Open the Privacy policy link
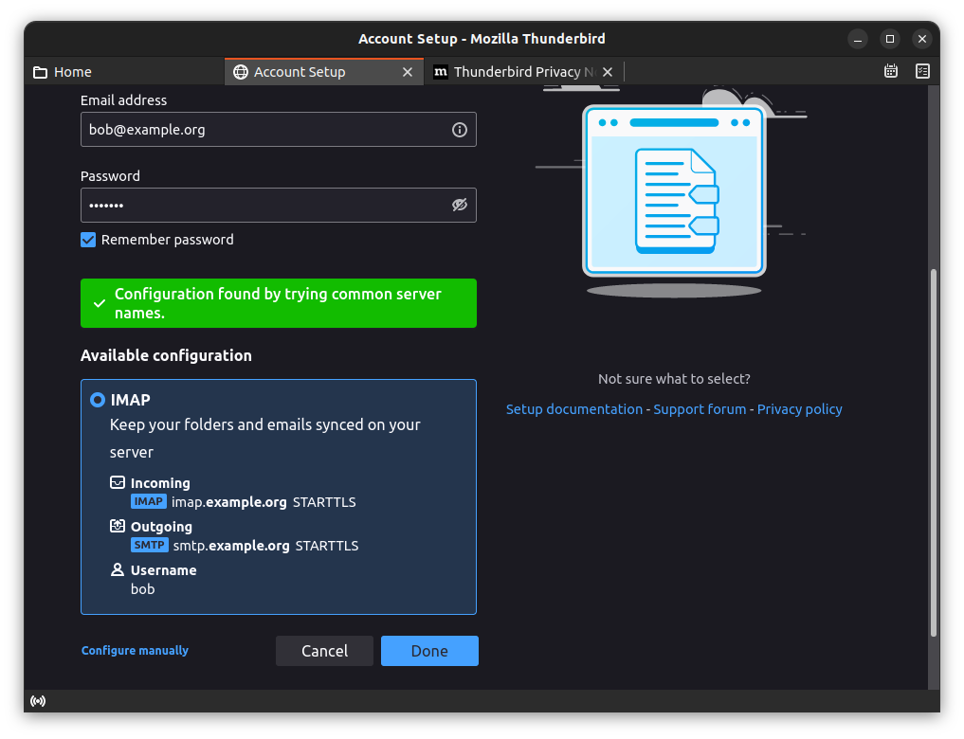 coord(799,409)
